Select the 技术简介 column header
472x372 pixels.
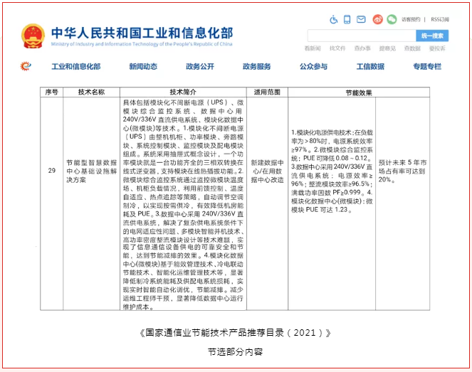pyautogui.click(x=183, y=92)
